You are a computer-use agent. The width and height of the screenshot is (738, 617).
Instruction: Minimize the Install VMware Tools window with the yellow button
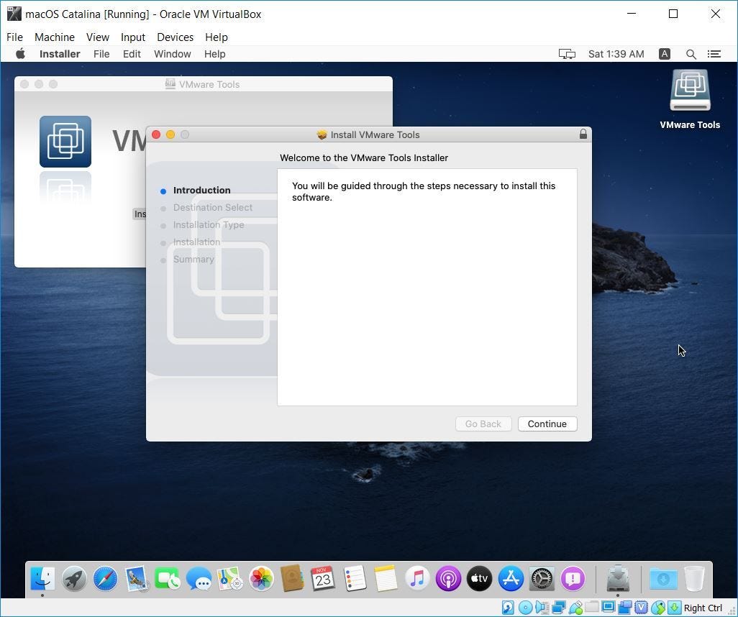(x=170, y=134)
